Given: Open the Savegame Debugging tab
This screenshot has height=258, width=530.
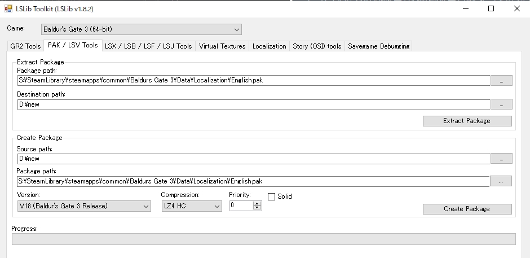Looking at the screenshot, I should [x=378, y=46].
